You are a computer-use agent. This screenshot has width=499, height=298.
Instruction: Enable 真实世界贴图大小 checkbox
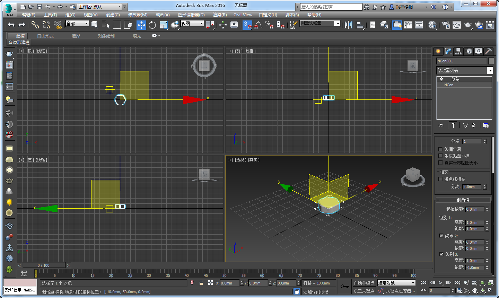pos(441,163)
